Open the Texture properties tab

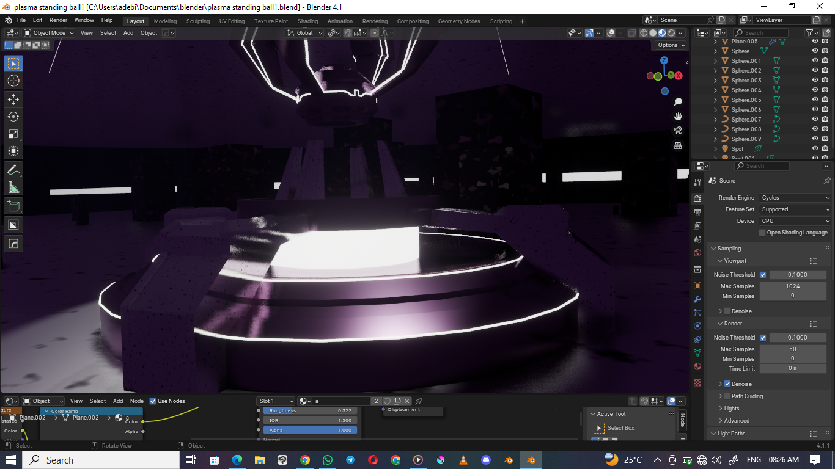pyautogui.click(x=697, y=382)
